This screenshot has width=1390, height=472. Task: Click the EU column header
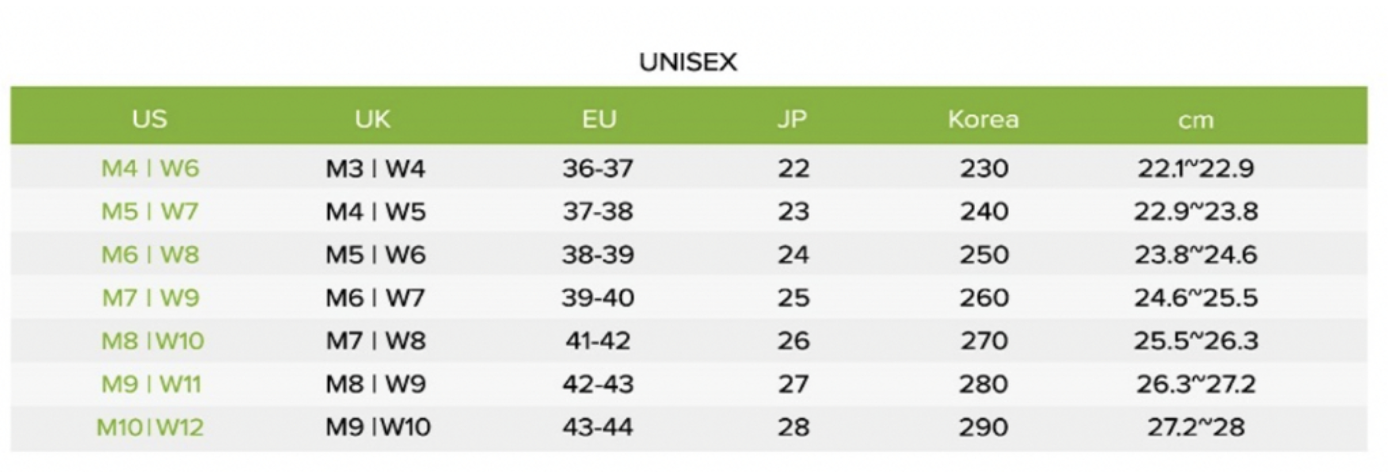(x=599, y=119)
